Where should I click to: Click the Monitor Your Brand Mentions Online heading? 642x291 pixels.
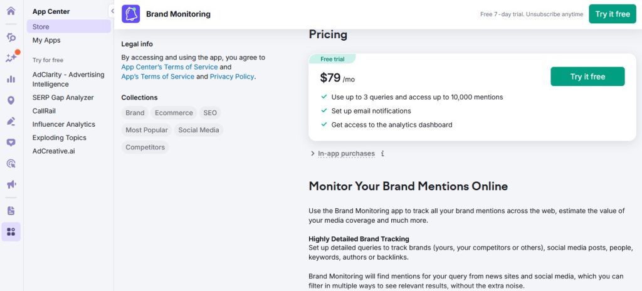pos(408,186)
